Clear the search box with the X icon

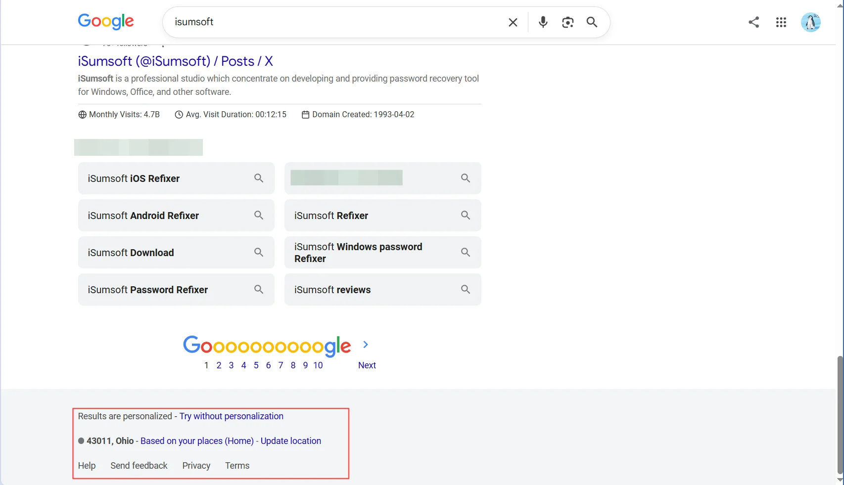(x=513, y=22)
